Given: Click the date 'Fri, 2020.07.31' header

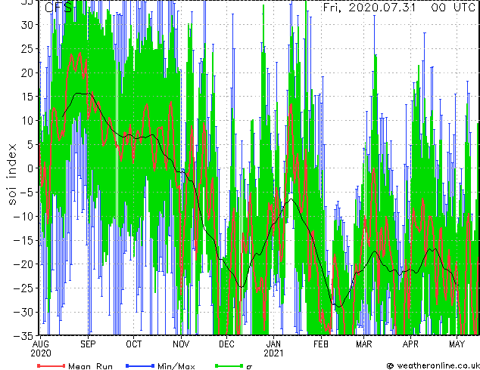Looking at the screenshot, I should (369, 8).
